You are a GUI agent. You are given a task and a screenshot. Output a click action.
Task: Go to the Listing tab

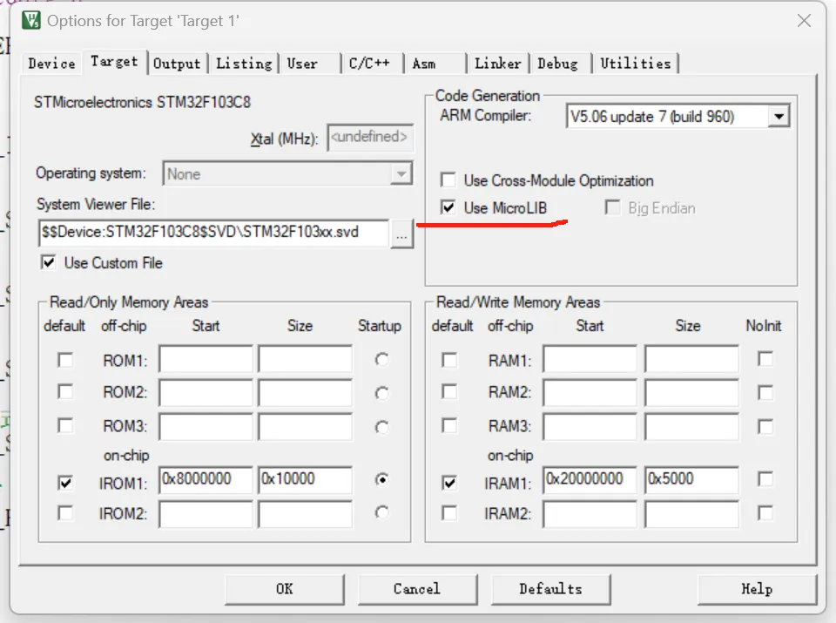click(244, 64)
